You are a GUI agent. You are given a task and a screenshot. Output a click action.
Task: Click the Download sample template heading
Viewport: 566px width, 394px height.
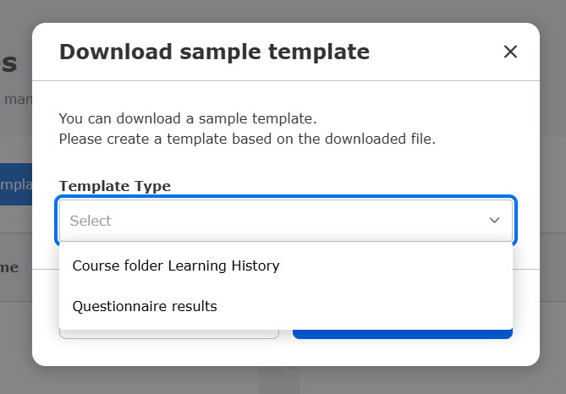(x=214, y=52)
